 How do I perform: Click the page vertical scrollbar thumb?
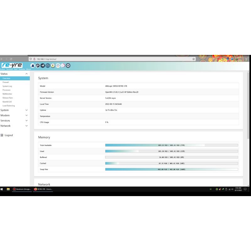pyautogui.click(x=248, y=106)
